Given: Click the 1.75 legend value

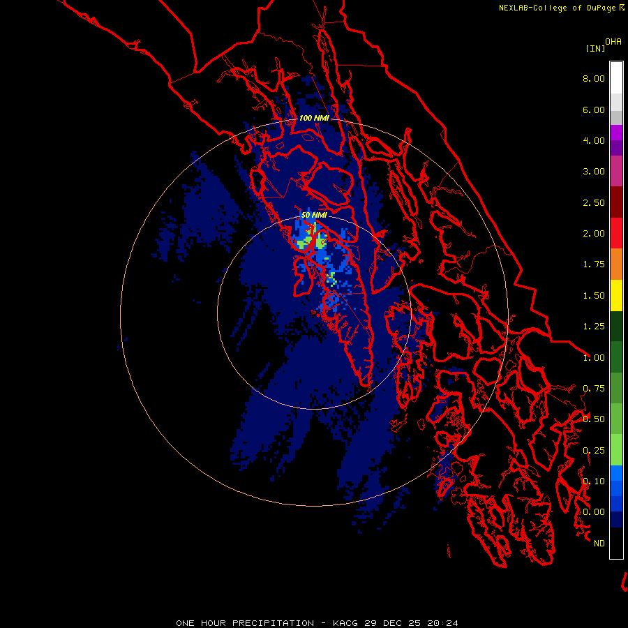Looking at the screenshot, I should (594, 264).
